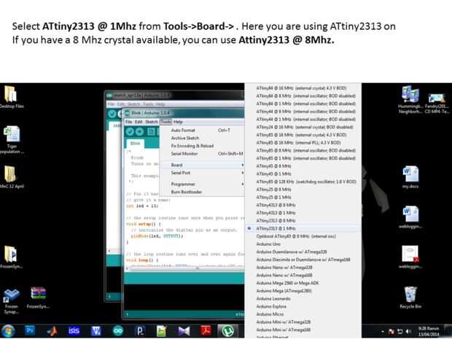The width and height of the screenshot is (452, 339).
Task: Click the Windows Start orb
Action: point(8,331)
